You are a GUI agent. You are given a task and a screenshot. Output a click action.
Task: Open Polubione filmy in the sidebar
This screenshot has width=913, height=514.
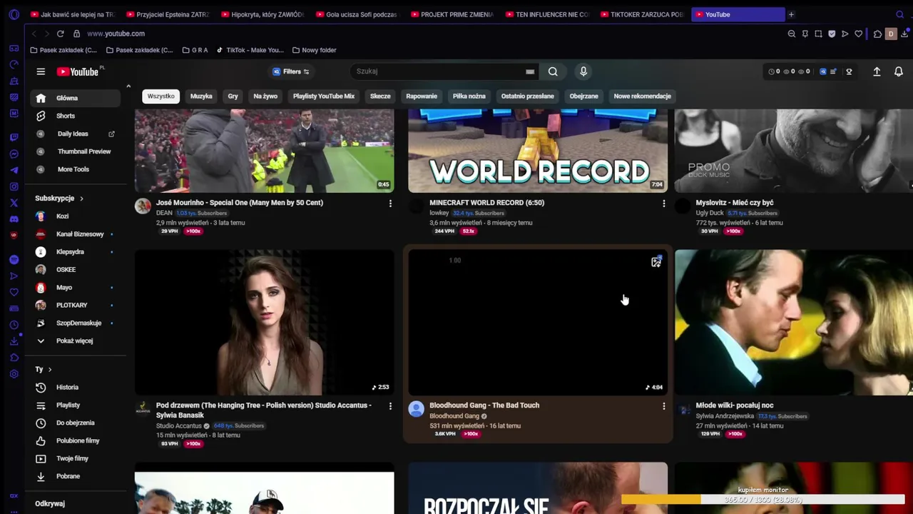pyautogui.click(x=75, y=440)
